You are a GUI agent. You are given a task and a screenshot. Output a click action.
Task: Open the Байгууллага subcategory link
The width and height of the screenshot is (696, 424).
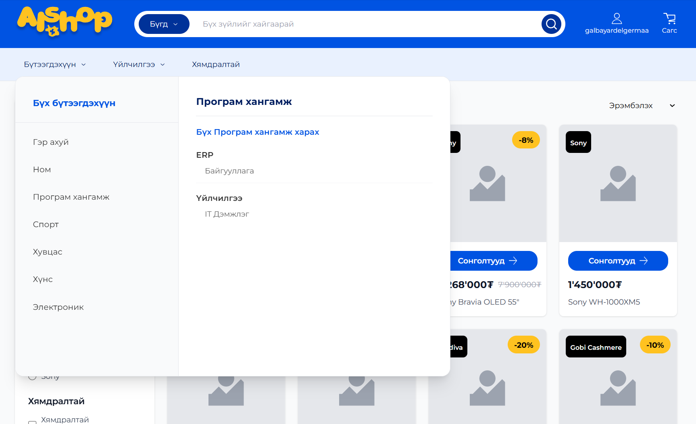229,171
